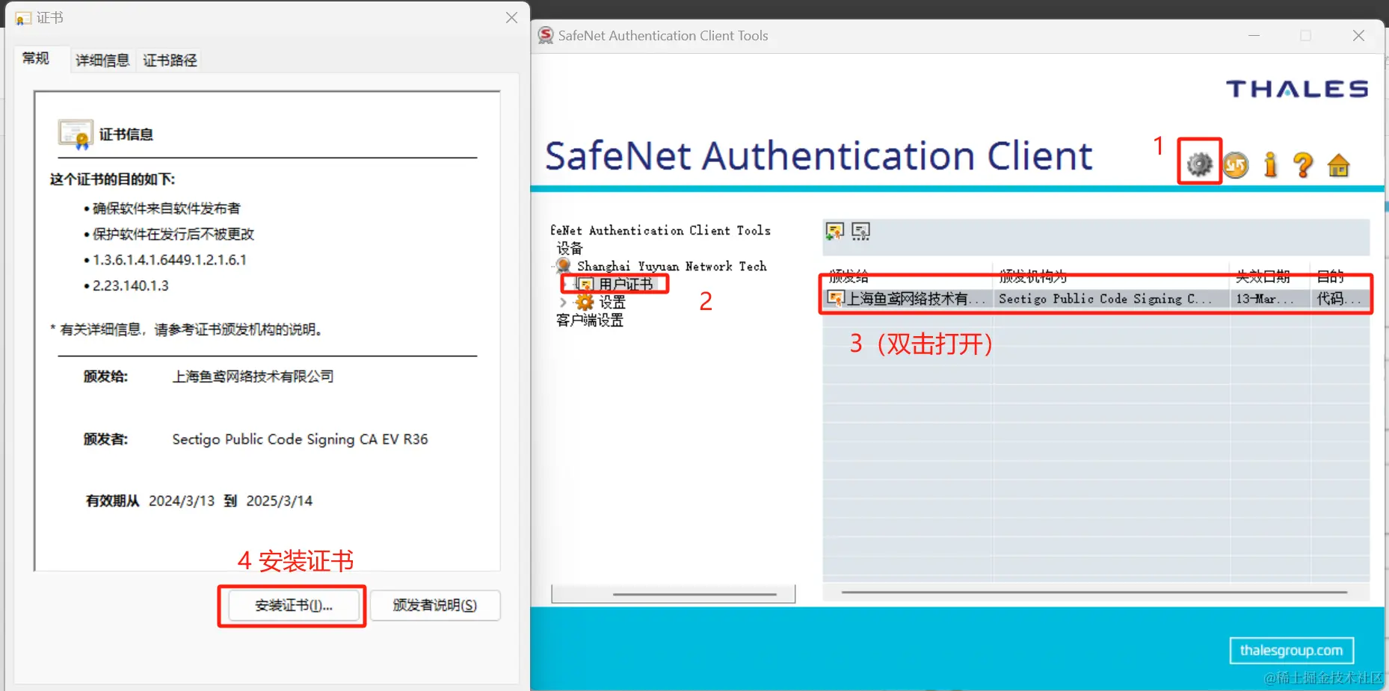Click the Import Certificate toolbar icon
This screenshot has width=1389, height=691.
tap(834, 231)
